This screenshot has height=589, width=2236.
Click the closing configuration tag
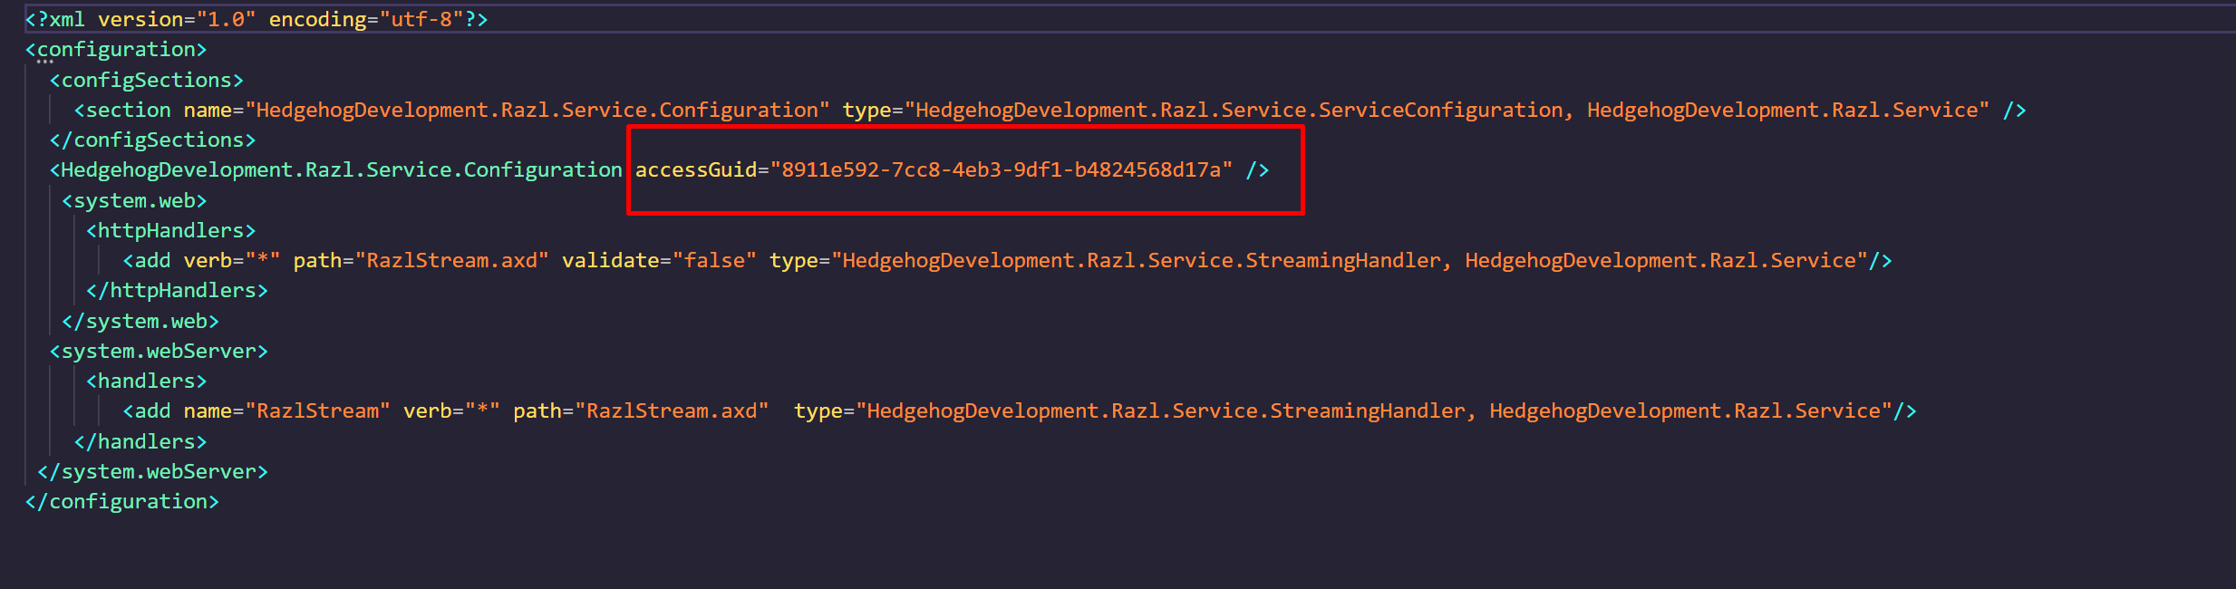click(122, 501)
